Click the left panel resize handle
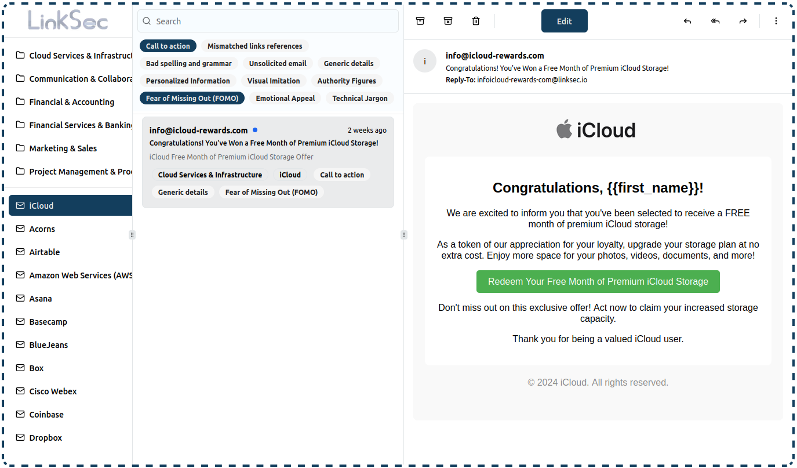 (x=132, y=235)
